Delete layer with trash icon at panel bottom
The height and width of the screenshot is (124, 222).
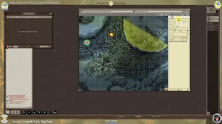tap(188, 90)
